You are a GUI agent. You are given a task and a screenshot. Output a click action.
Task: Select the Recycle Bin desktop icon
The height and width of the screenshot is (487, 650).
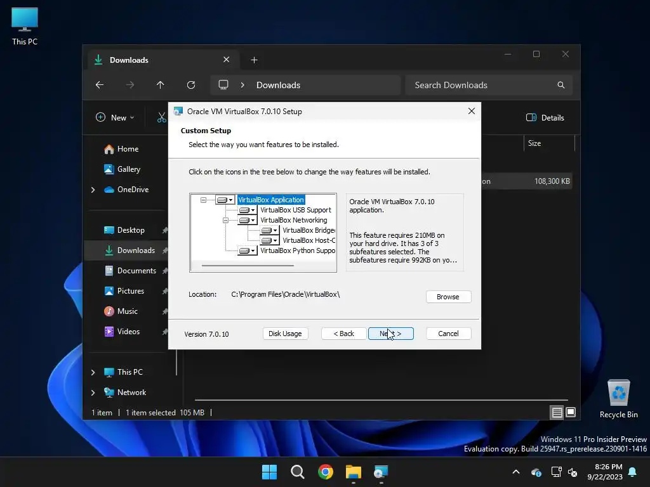tap(618, 399)
